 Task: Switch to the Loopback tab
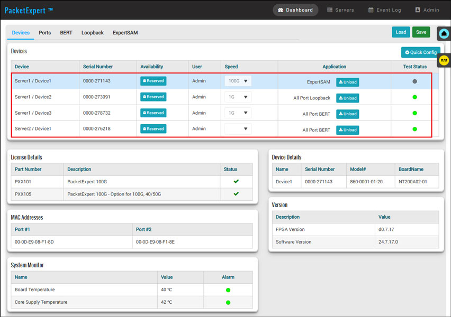[92, 33]
